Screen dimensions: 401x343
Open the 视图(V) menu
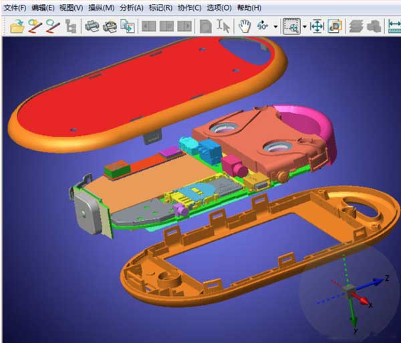point(71,7)
